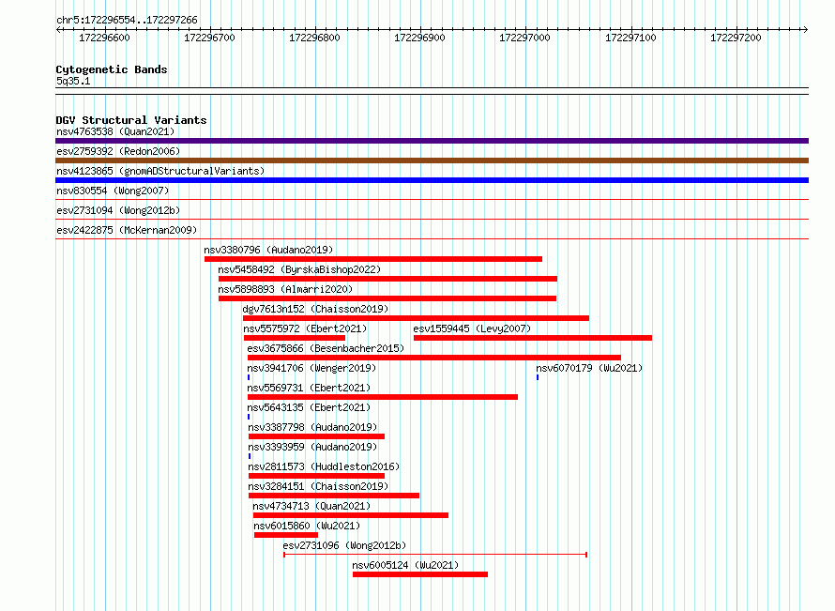This screenshot has width=835, height=611.
Task: Click the nsv5575972 (Ebert2021) label
Action: [305, 328]
